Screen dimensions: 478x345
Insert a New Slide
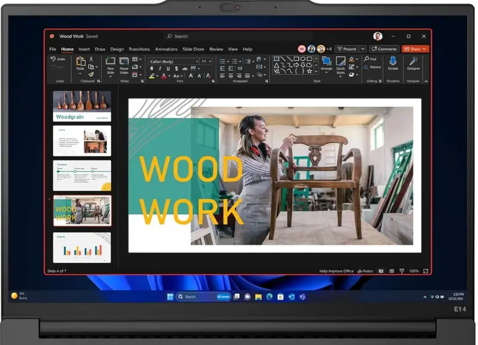(111, 67)
